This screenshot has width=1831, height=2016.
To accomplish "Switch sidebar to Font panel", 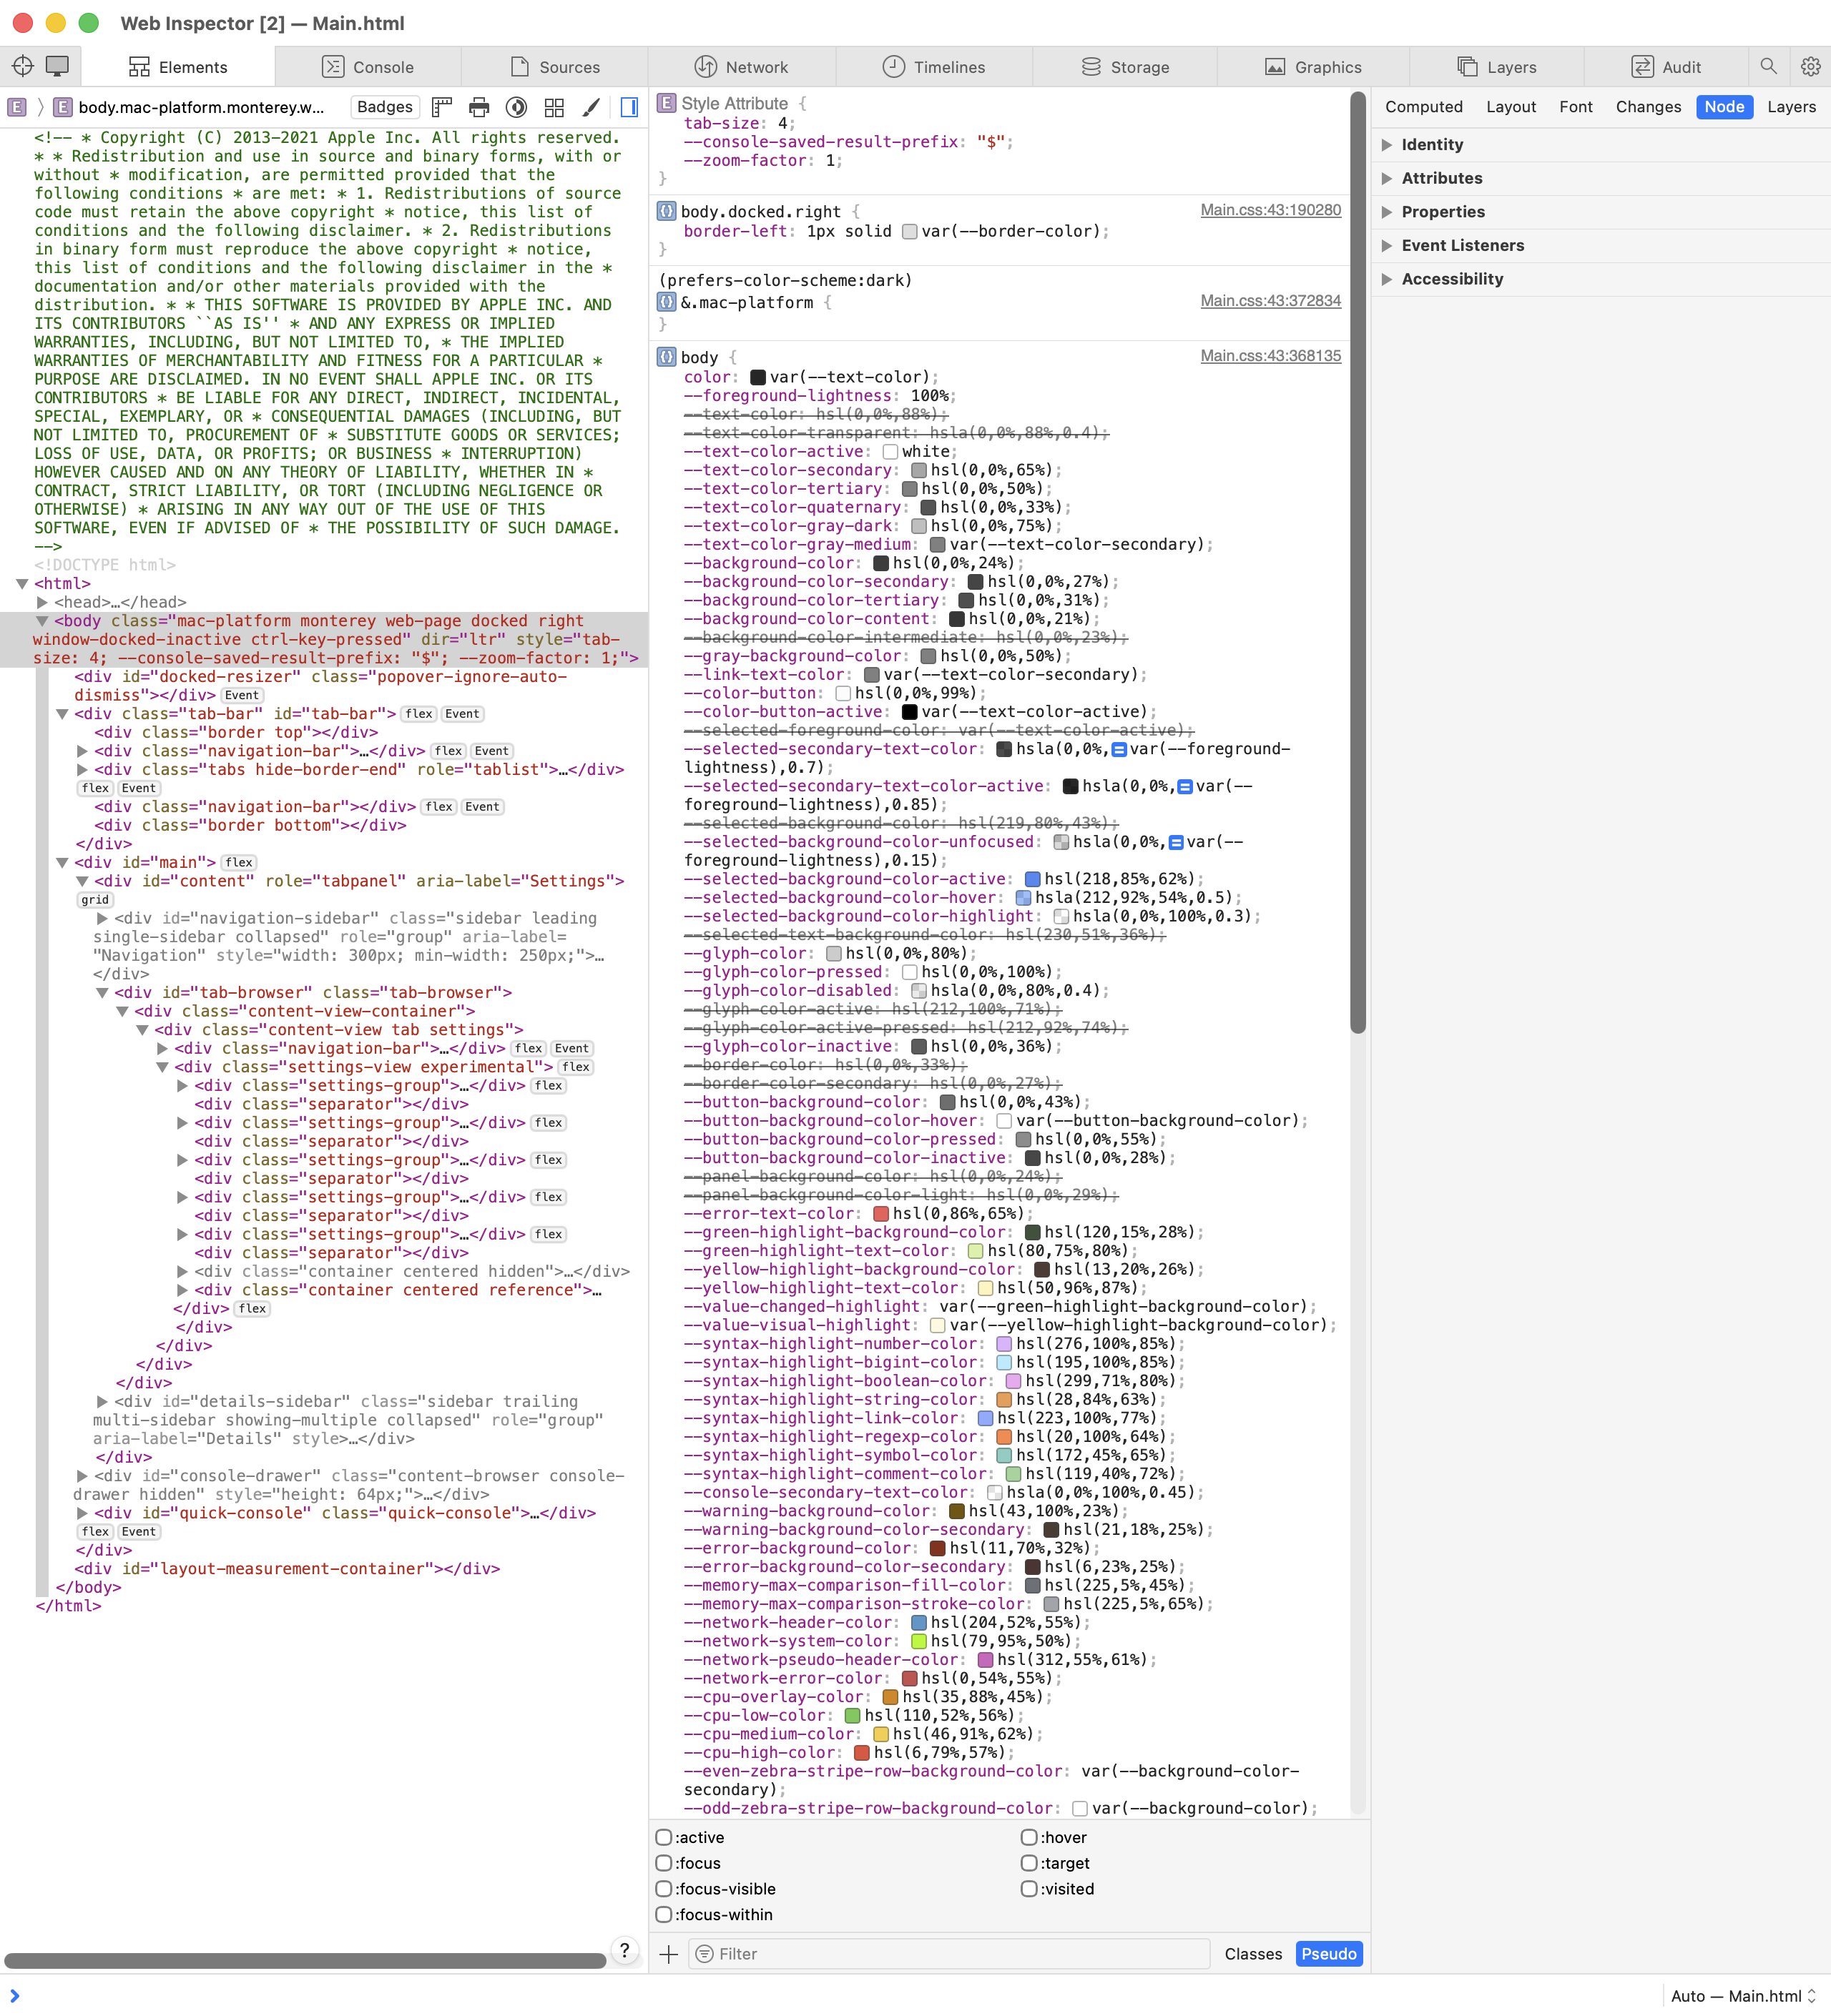I will point(1575,107).
